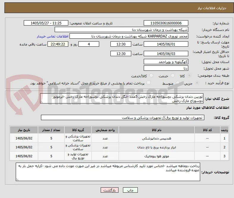Click the quantity cell of row 2
Image resolution: width=234 pixels, height=198 pixels.
coord(51,147)
